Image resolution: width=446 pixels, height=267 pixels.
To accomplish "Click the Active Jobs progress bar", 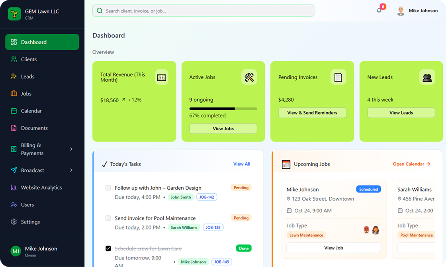I will pyautogui.click(x=223, y=108).
